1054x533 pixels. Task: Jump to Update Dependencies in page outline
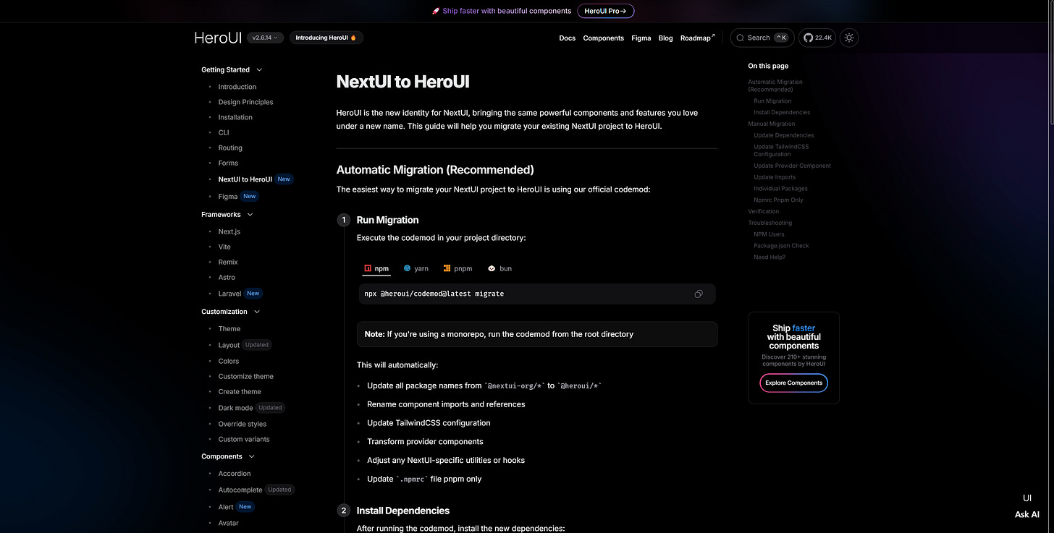(783, 135)
